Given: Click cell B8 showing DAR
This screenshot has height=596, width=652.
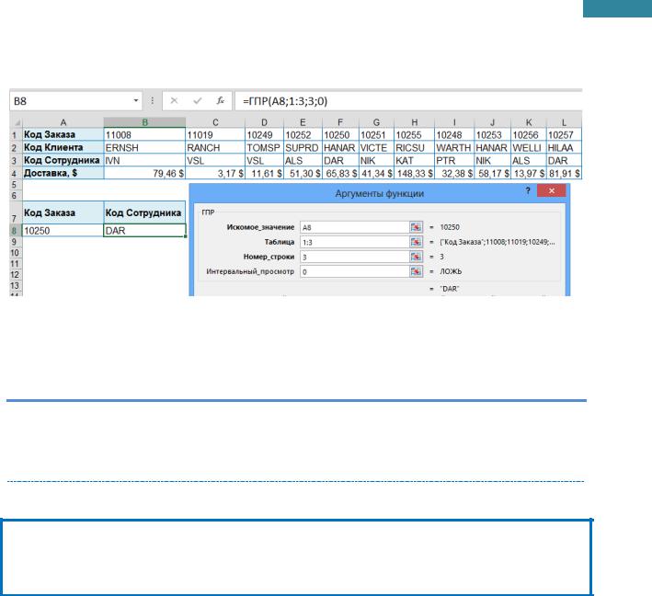Looking at the screenshot, I should click(143, 232).
